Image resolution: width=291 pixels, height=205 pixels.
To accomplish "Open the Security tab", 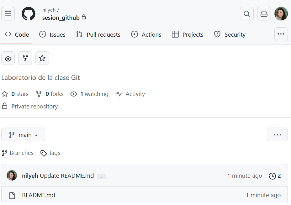I will pyautogui.click(x=229, y=34).
